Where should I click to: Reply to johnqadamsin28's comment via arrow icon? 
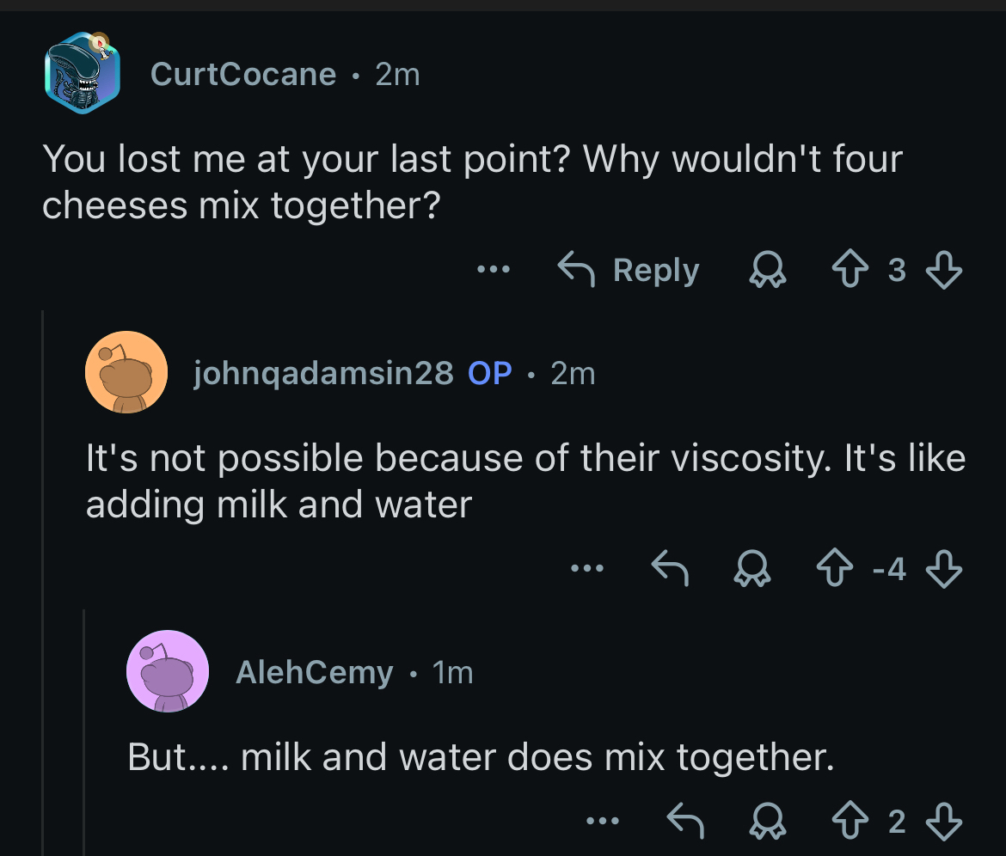tap(670, 569)
